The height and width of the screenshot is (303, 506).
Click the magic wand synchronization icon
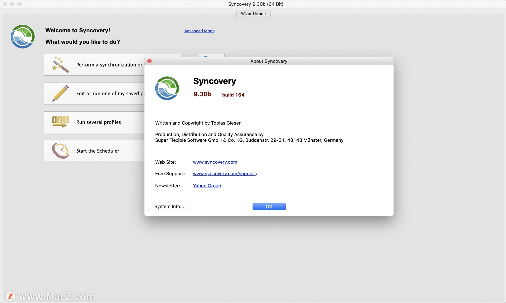pos(60,65)
